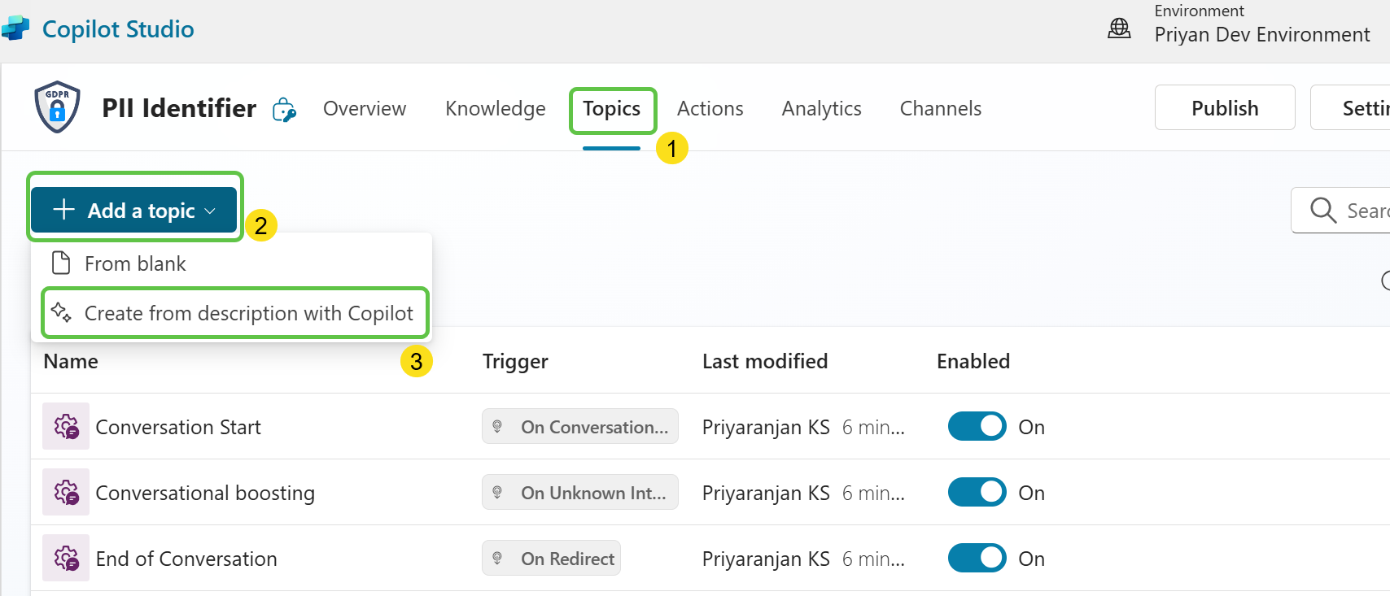Click the Conversation Start topic icon
This screenshot has width=1390, height=596.
click(66, 426)
